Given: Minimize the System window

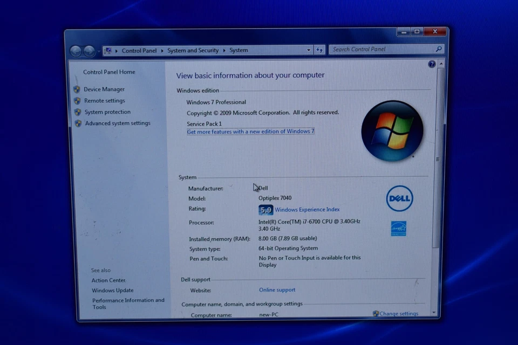Looking at the screenshot, I should 404,32.
